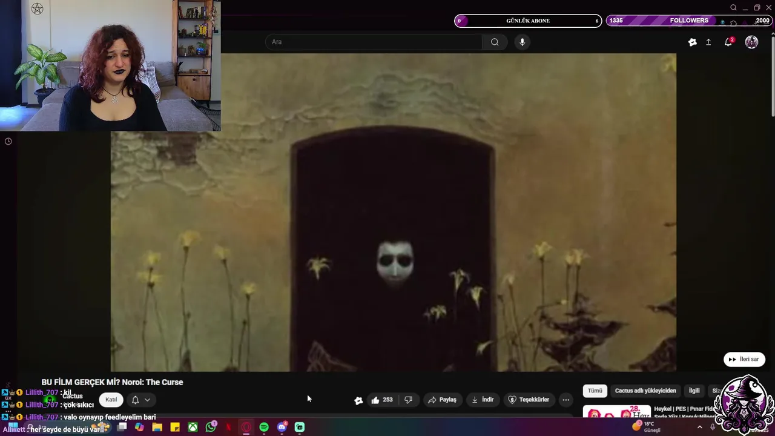775x436 pixels.
Task: Click the browser search-tabs magnifier icon
Action: point(733,8)
